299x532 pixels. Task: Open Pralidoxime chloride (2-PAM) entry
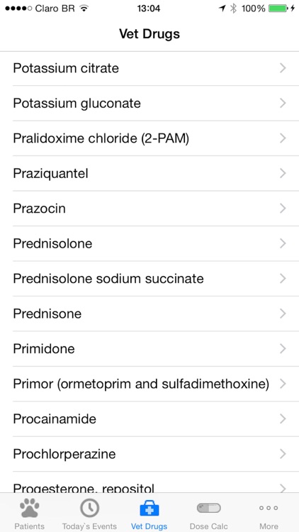[x=149, y=138]
